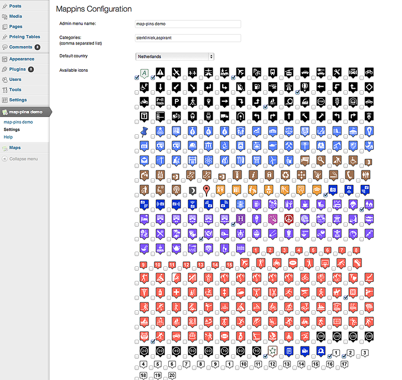This screenshot has width=402, height=380.
Task: Click the Help link under map-pins demo
Action: (x=8, y=137)
